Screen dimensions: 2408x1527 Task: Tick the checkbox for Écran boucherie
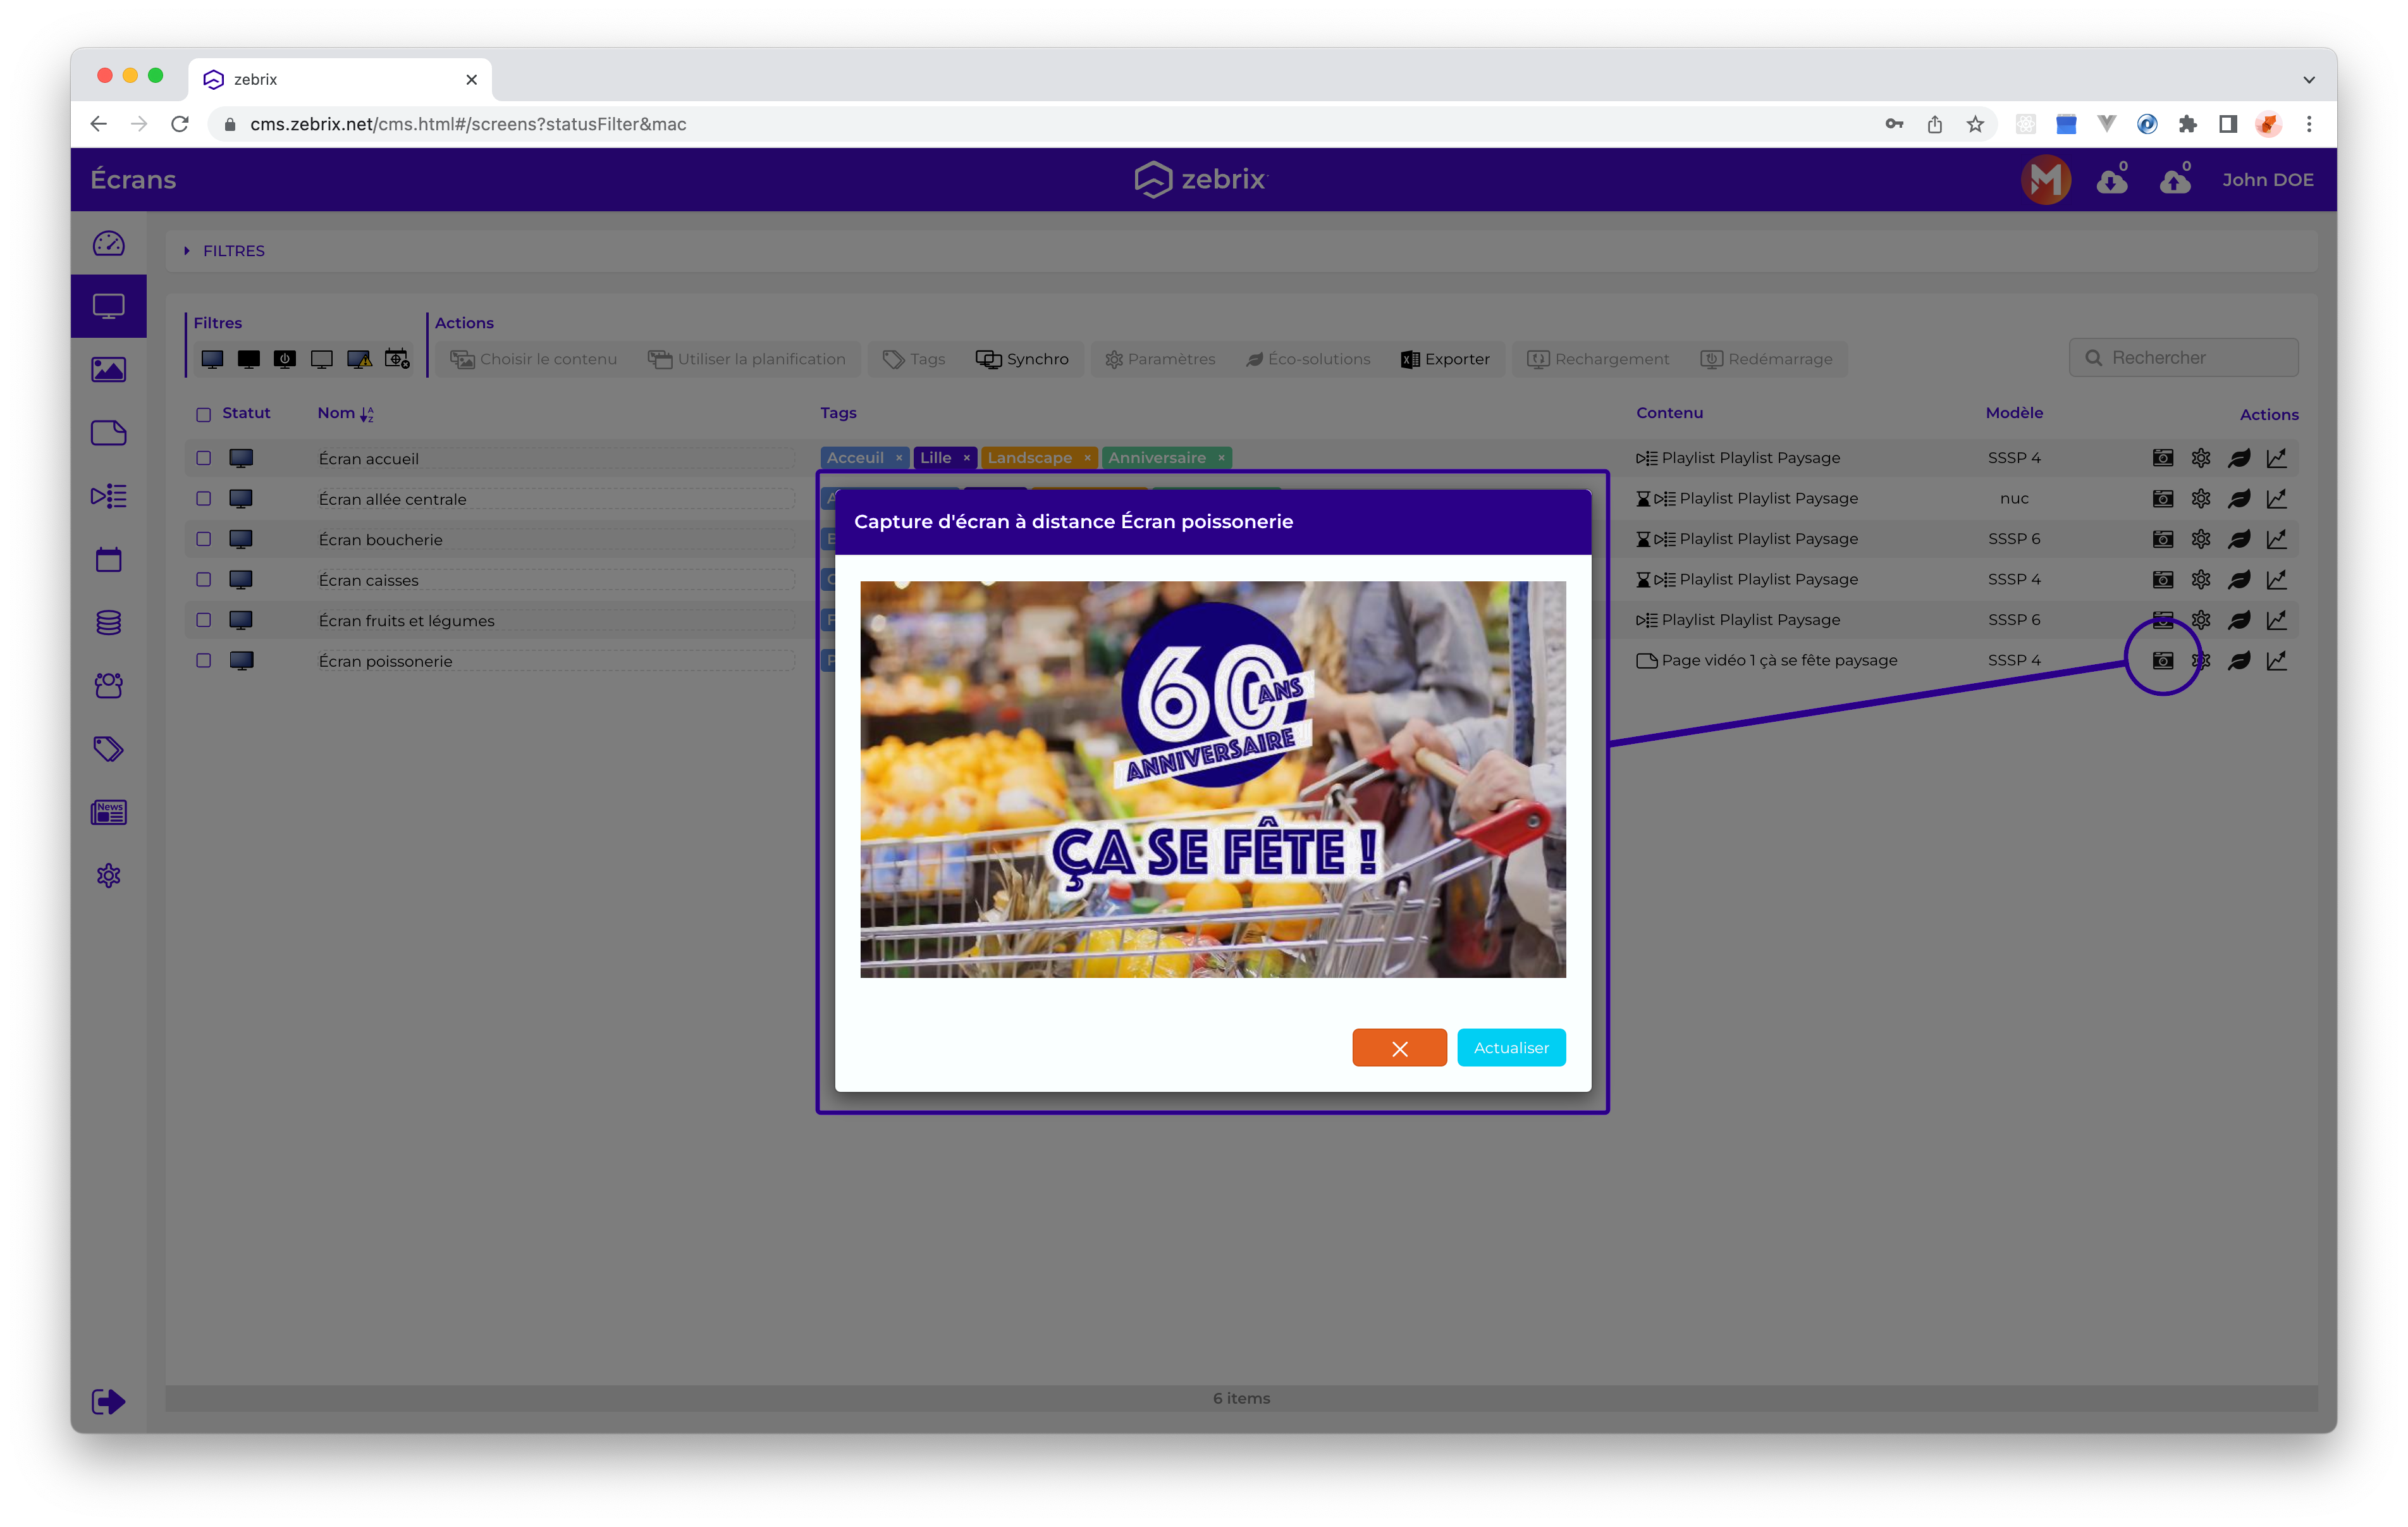click(x=203, y=540)
